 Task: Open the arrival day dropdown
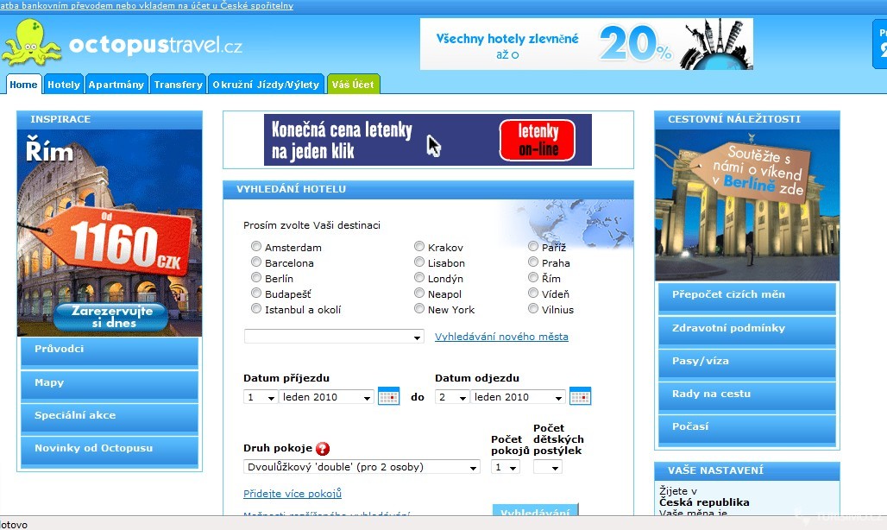(261, 397)
